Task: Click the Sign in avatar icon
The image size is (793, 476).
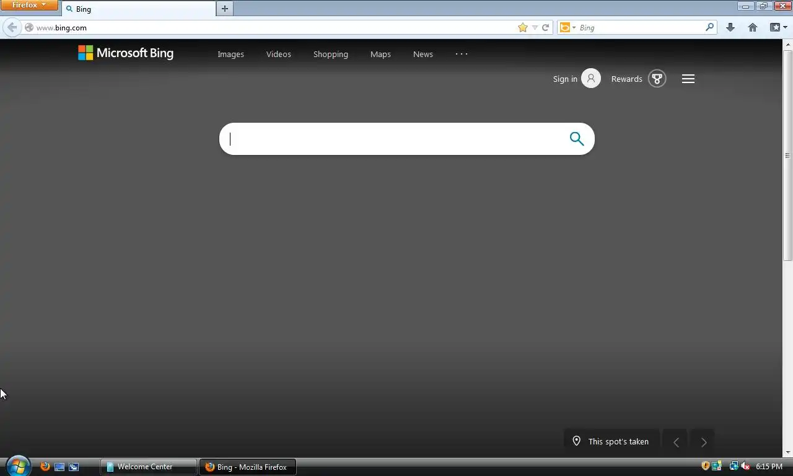Action: pos(591,79)
